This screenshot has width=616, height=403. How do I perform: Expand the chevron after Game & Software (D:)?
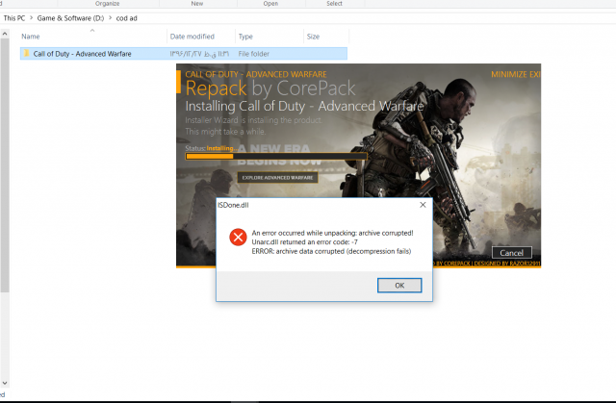click(x=110, y=17)
